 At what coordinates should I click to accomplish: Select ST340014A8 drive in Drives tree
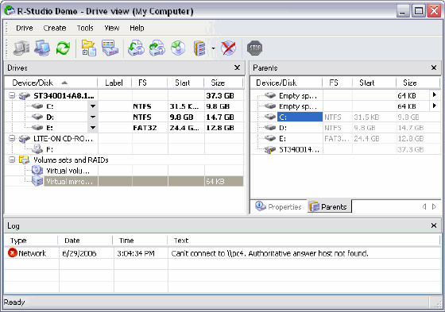tap(64, 96)
